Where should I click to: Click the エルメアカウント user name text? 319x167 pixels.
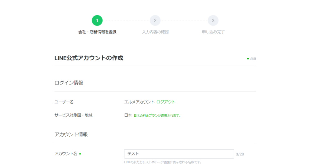click(139, 102)
